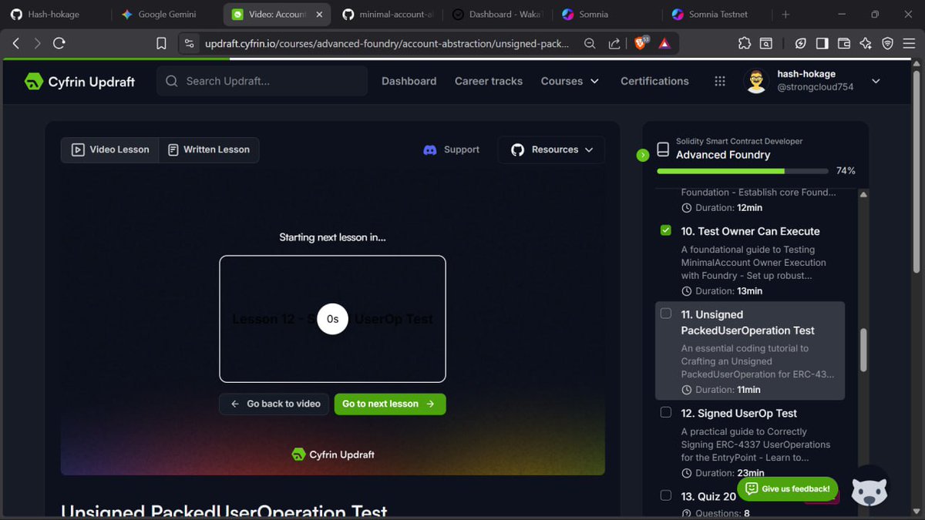Click the Advanced Foundry course progress bar

click(743, 171)
